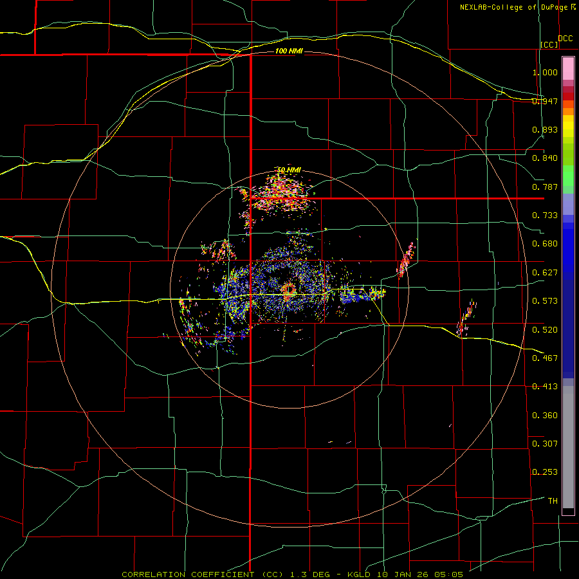Click the 0.627 value on the color scale
This screenshot has width=579, height=579.
pos(545,273)
